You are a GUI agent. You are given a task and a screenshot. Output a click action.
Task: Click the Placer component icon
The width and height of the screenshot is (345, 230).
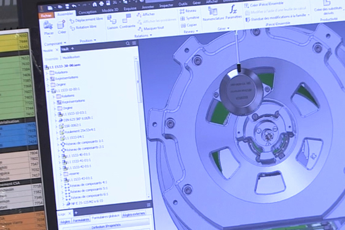[48, 27]
